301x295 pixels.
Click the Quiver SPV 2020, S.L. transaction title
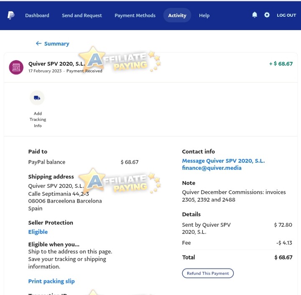(x=56, y=64)
